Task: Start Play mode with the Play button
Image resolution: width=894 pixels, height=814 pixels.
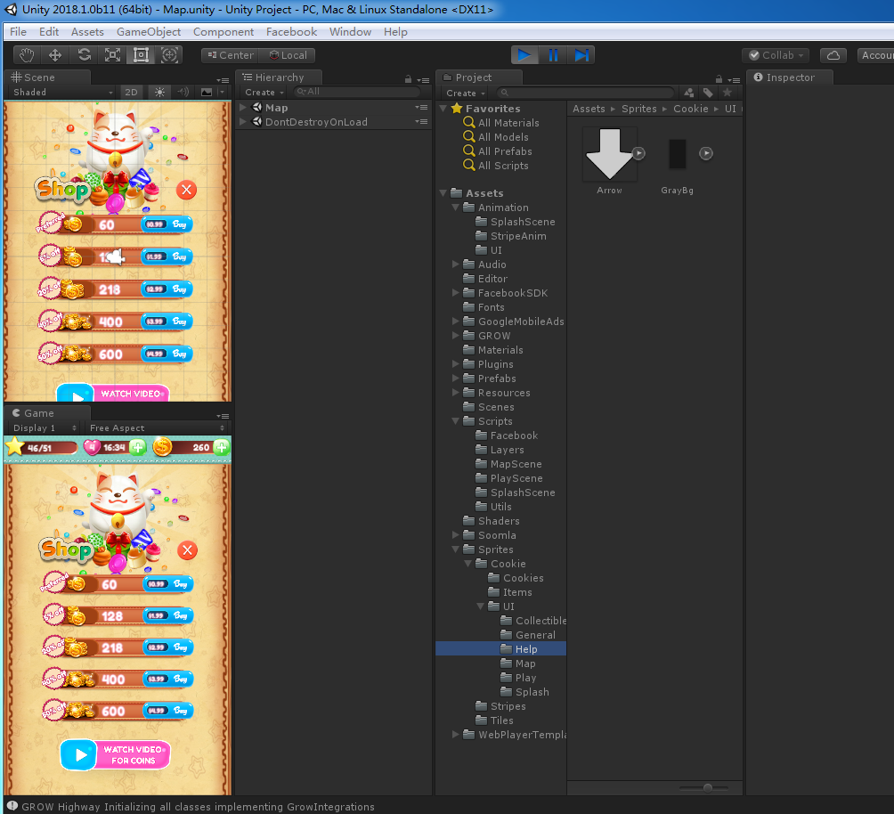Action: (524, 54)
